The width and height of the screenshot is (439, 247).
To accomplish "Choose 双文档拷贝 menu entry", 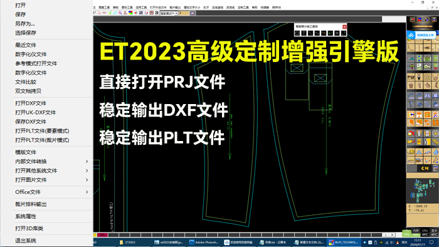I will tap(28, 91).
